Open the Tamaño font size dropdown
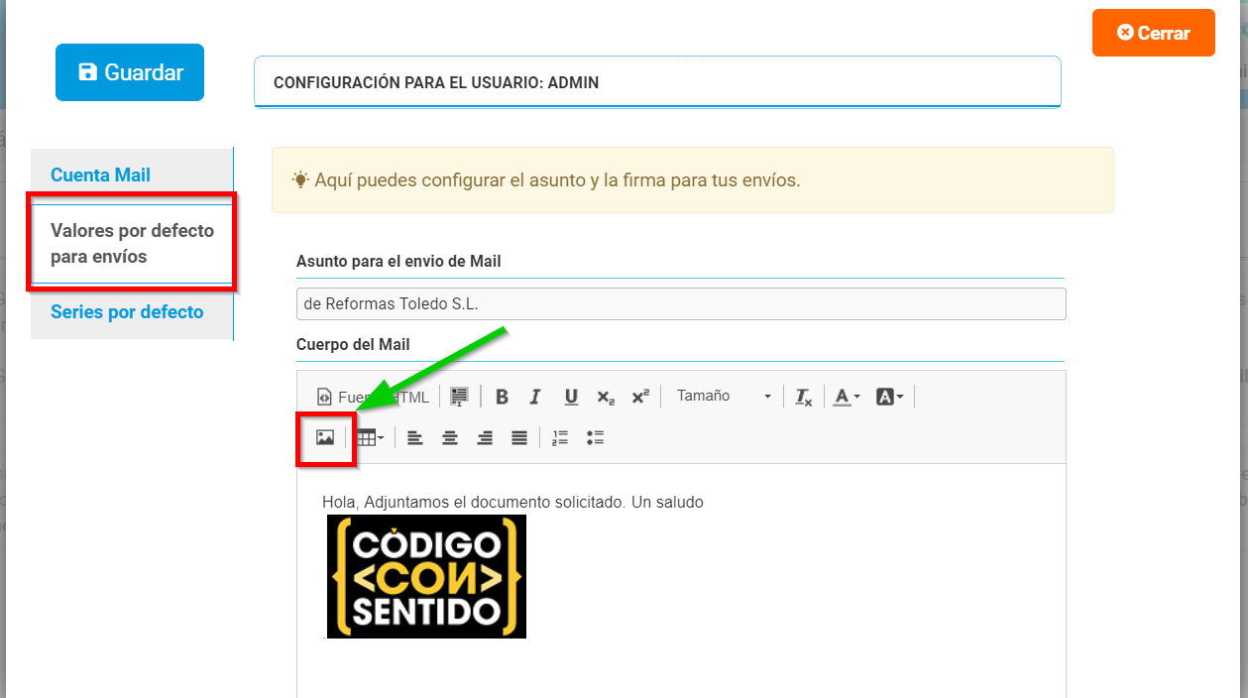This screenshot has height=698, width=1248. click(724, 397)
